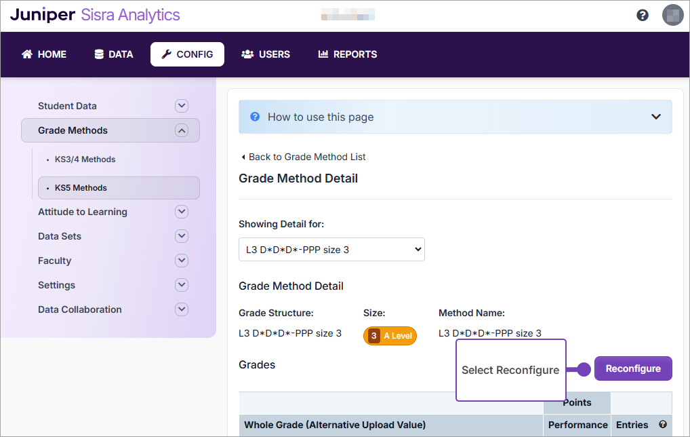Open the USERS tab
The height and width of the screenshot is (437, 690).
266,54
